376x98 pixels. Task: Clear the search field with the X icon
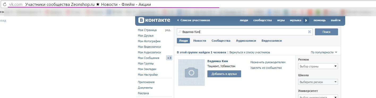(309, 32)
